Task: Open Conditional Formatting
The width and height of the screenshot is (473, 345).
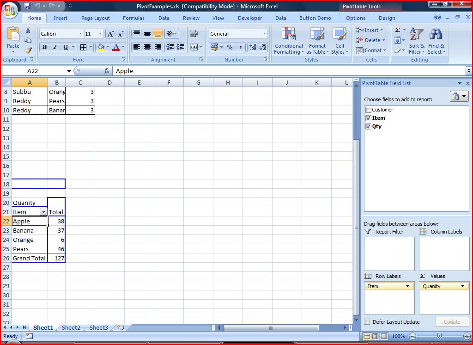Action: 289,41
